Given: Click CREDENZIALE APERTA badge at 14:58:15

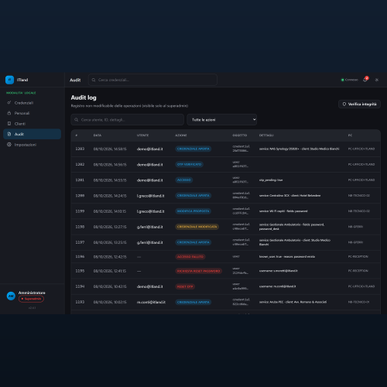Looking at the screenshot, I should [x=193, y=149].
